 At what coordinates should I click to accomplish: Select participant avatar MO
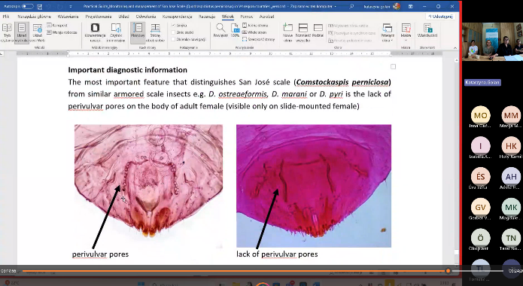point(481,115)
